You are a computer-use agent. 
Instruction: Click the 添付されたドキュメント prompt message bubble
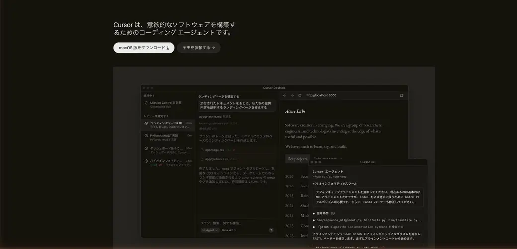[x=237, y=105]
